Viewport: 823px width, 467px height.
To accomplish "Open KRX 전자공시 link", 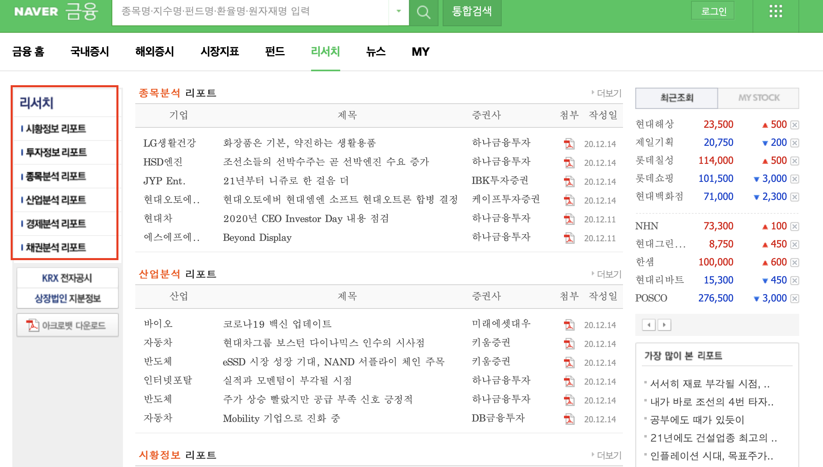I will pyautogui.click(x=67, y=278).
